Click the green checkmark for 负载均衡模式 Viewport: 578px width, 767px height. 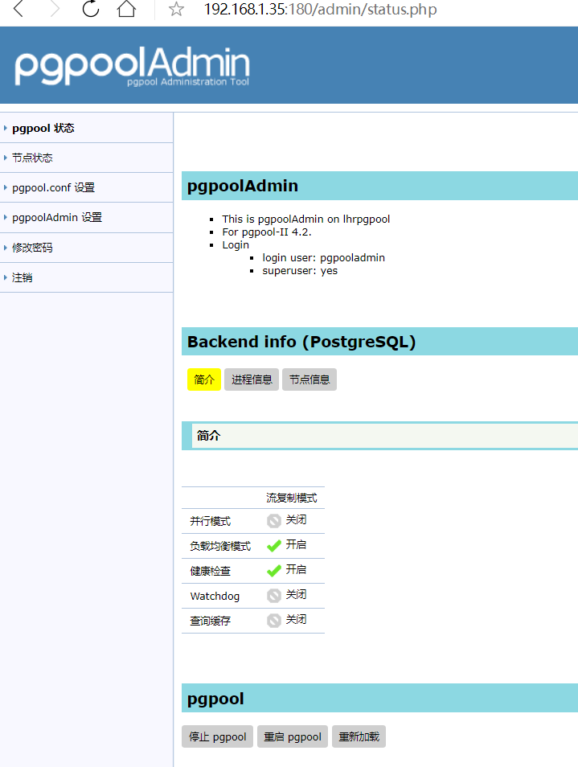coord(274,545)
